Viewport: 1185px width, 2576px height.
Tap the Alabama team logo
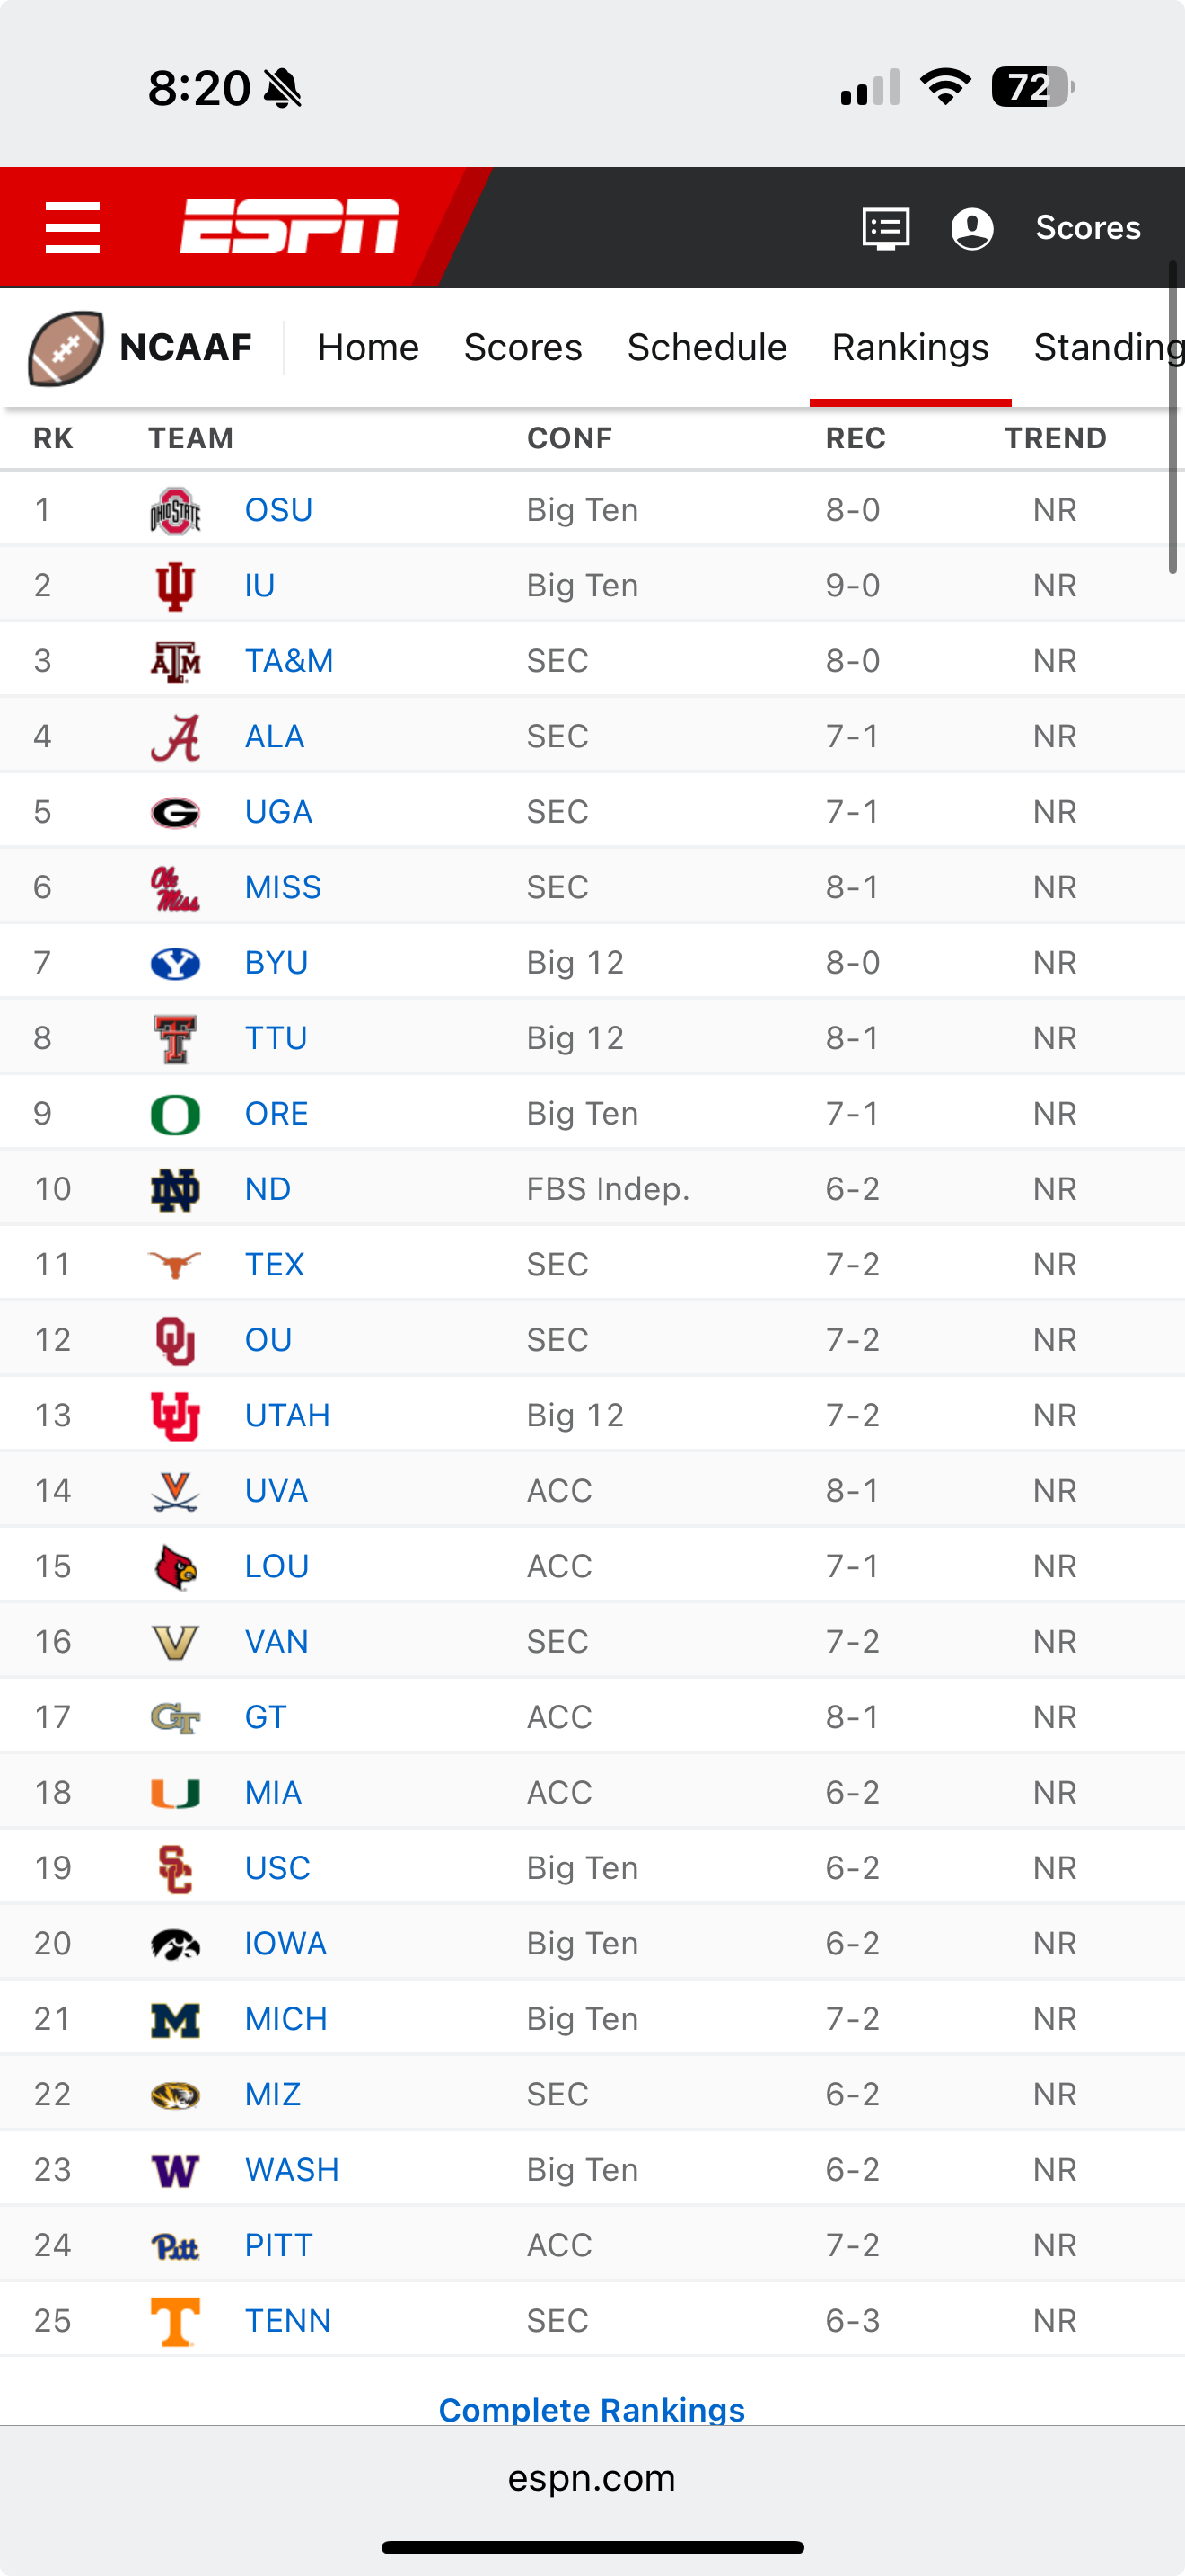(175, 737)
